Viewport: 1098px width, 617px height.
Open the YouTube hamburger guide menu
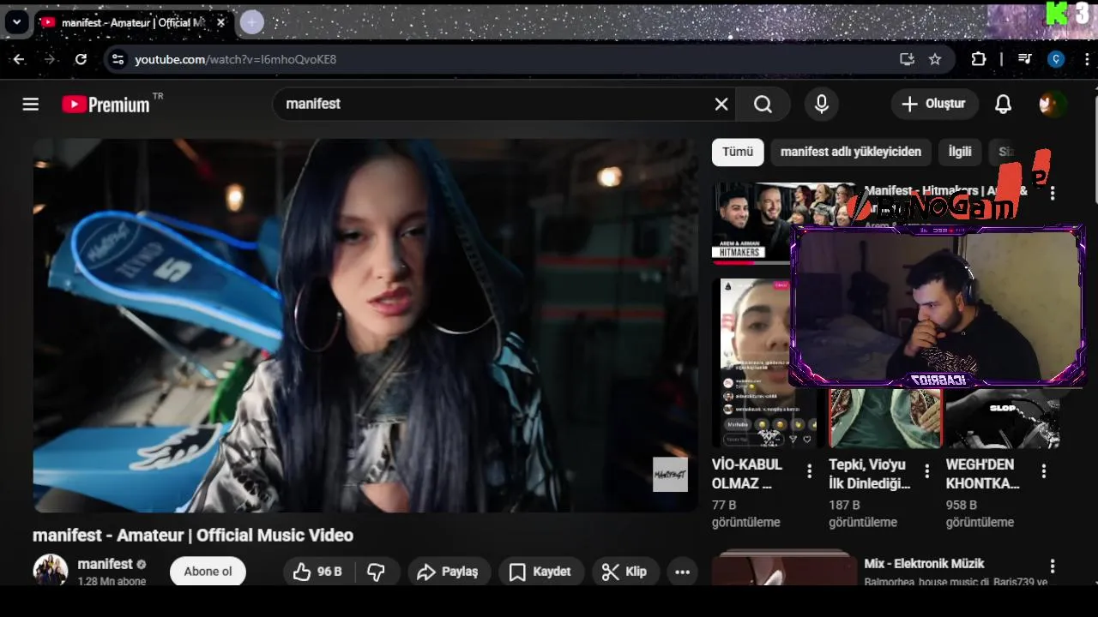point(31,104)
